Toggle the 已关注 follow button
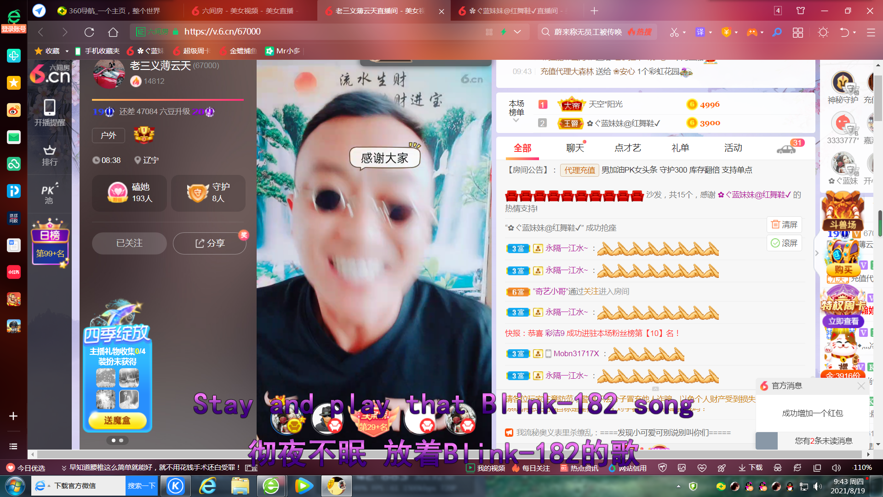 pyautogui.click(x=129, y=243)
